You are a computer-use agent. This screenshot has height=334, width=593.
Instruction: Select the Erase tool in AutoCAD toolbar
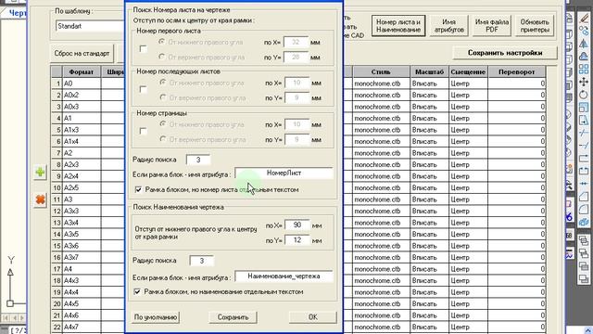(584, 18)
